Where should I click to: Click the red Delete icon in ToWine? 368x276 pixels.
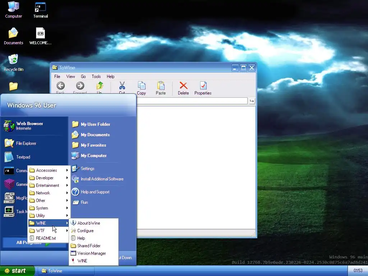(x=183, y=88)
